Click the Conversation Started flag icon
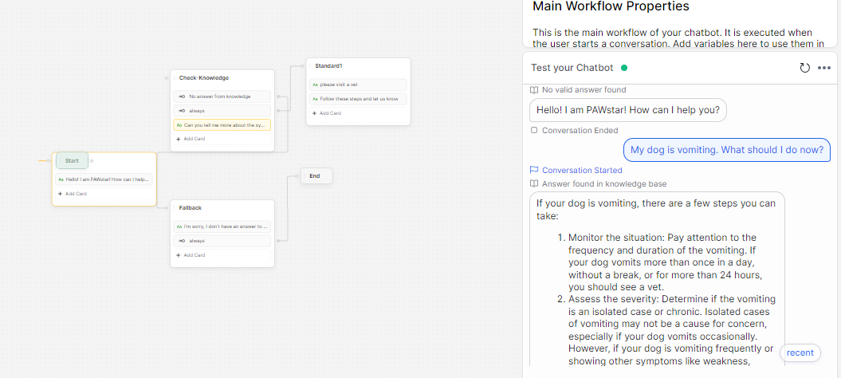This screenshot has height=378, width=841. coord(534,170)
